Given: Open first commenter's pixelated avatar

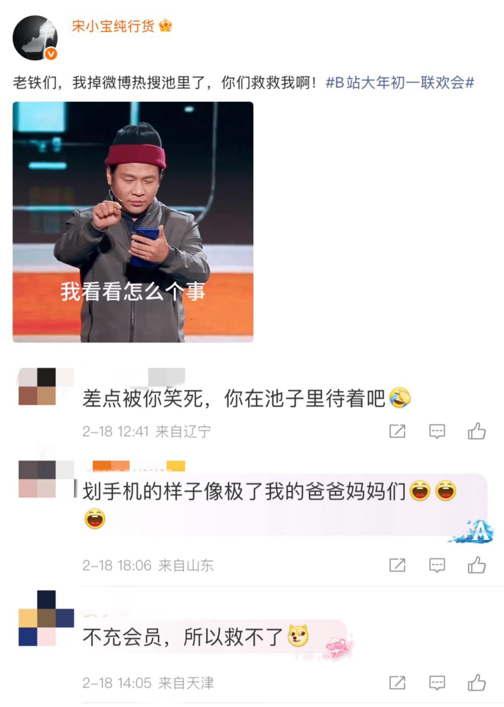Looking at the screenshot, I should tap(45, 387).
